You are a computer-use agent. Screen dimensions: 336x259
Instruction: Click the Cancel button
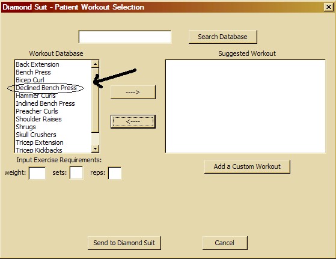(225, 243)
